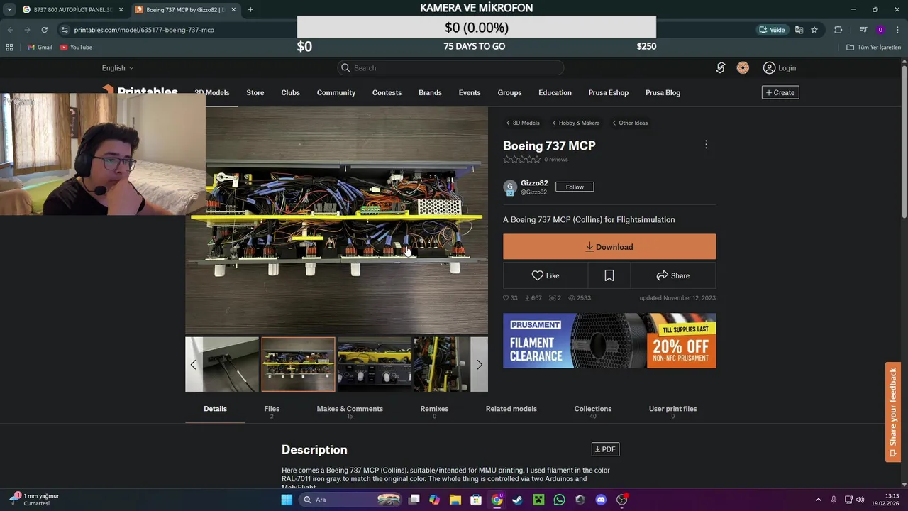Viewport: 908px width, 511px height.
Task: Select the first gallery thumbnail
Action: pos(222,364)
